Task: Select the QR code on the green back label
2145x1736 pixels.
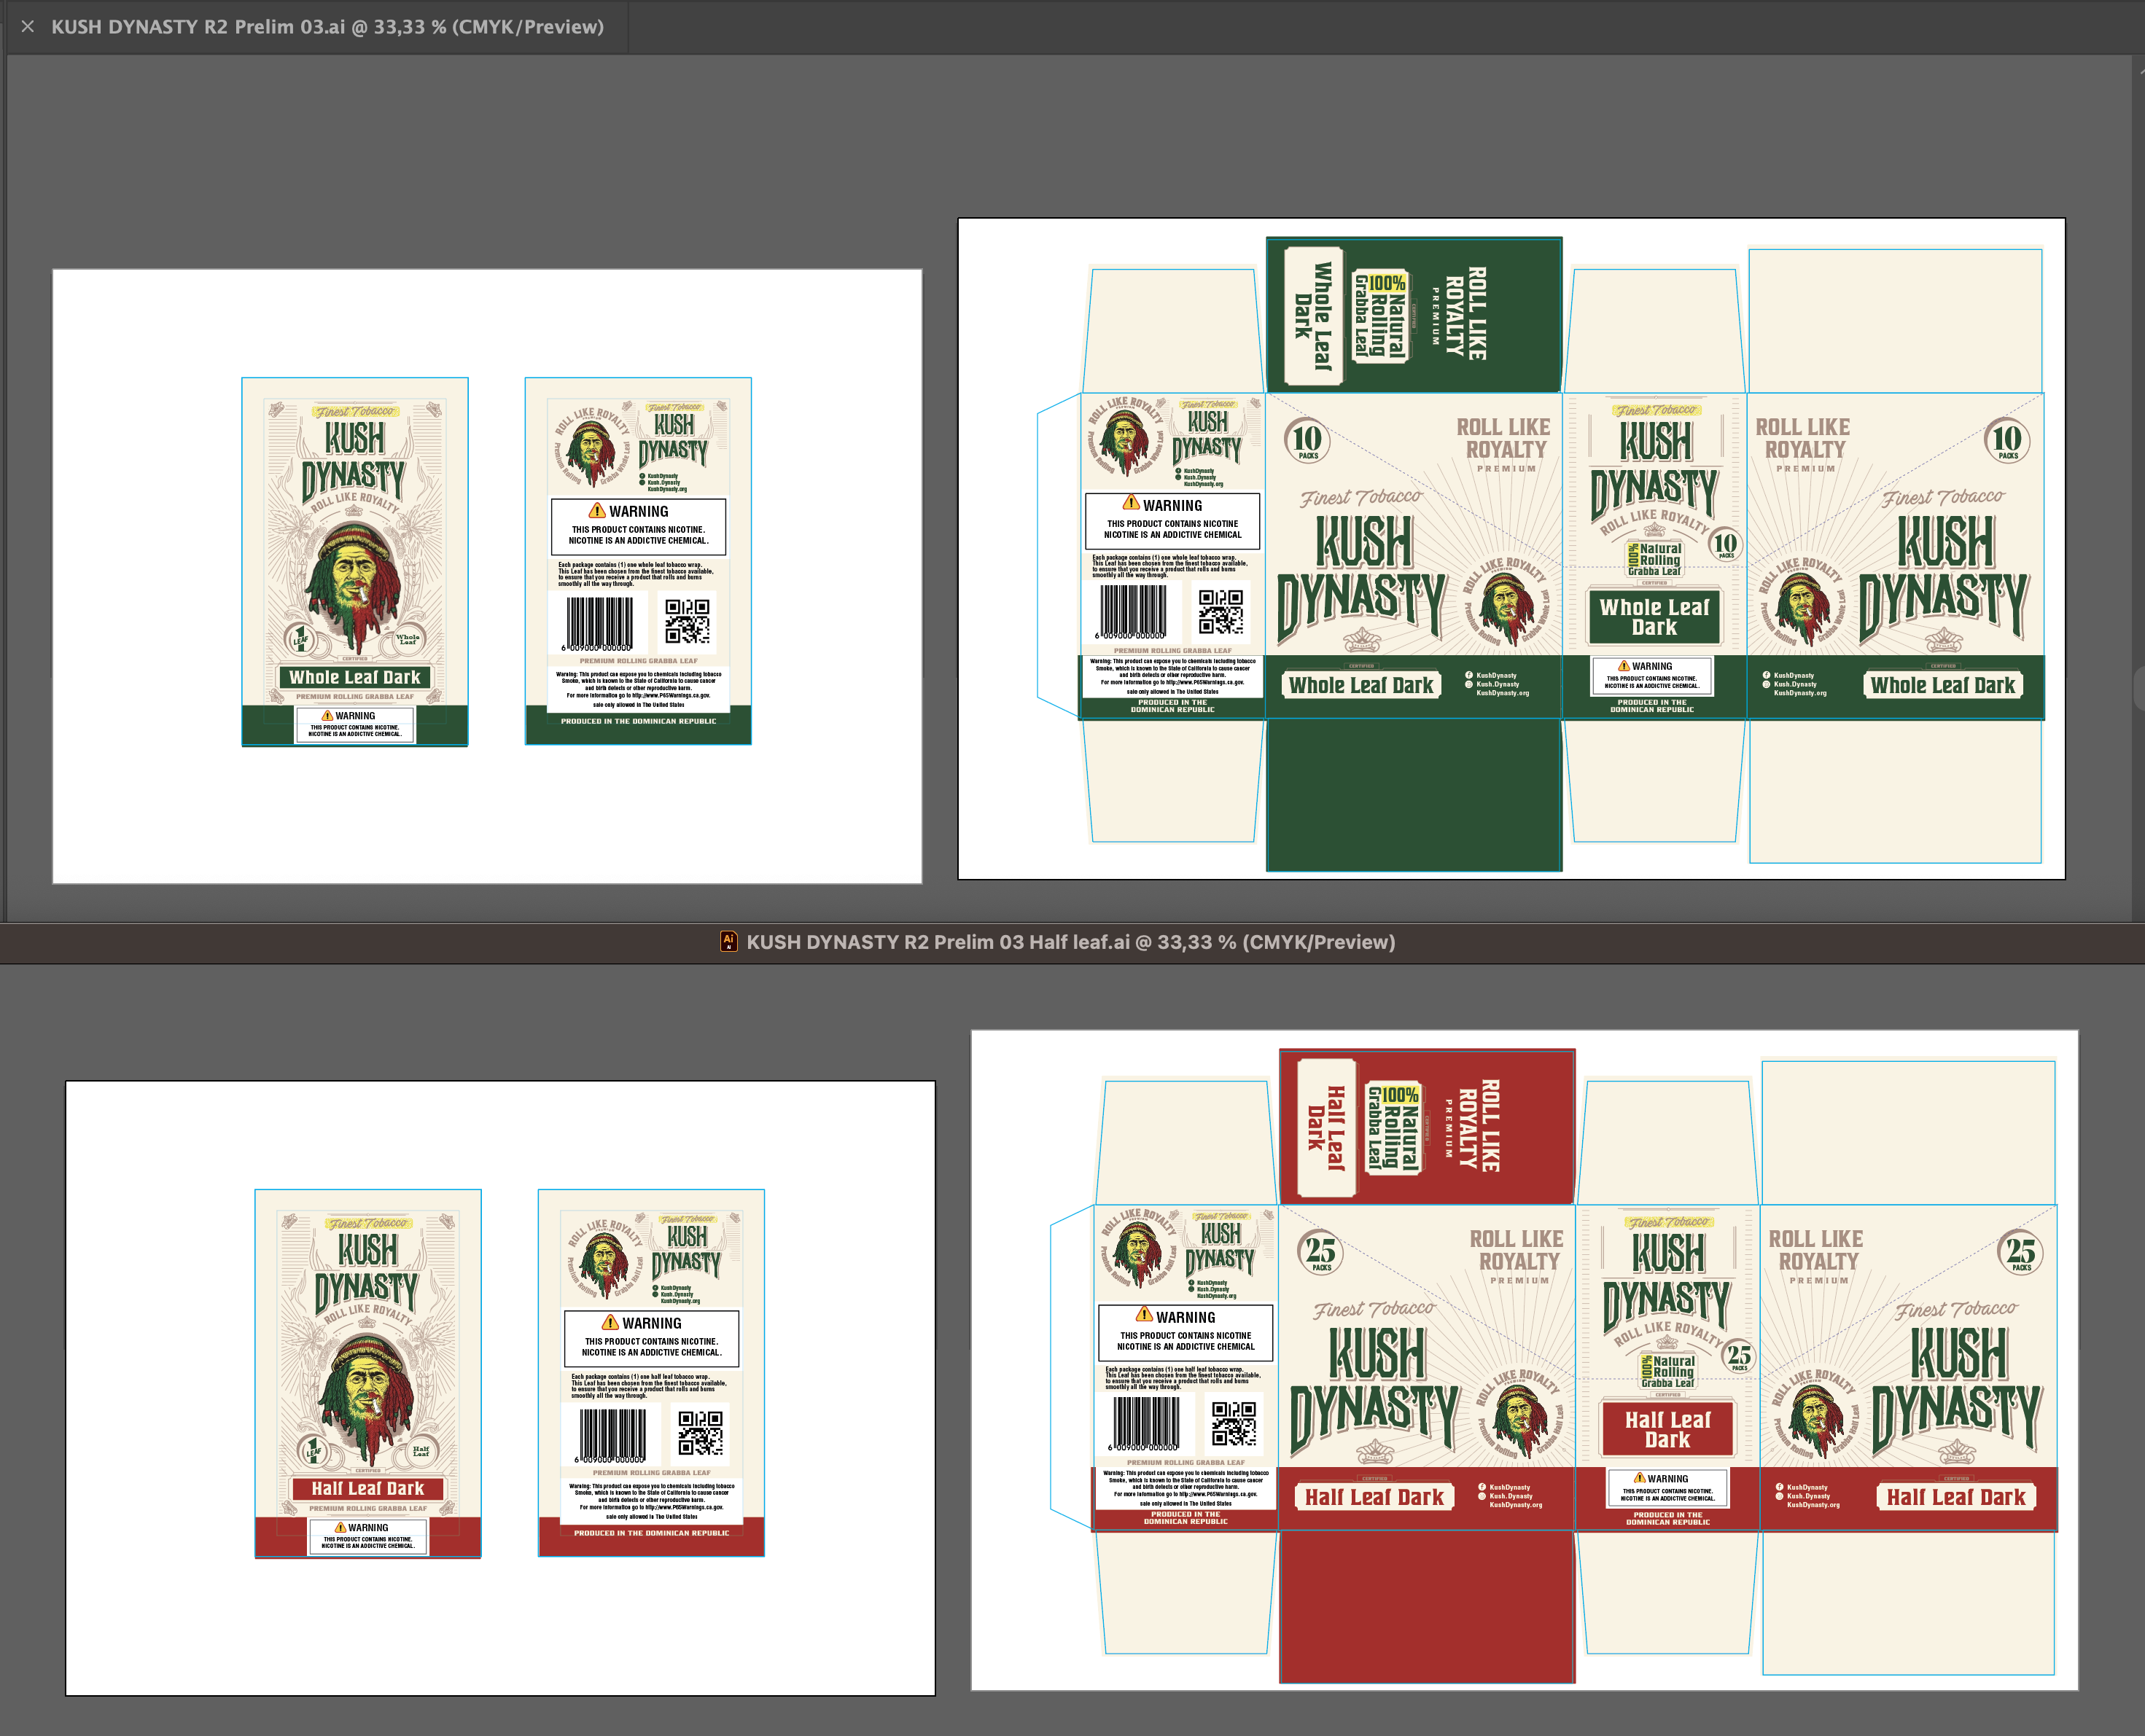Action: pos(688,621)
